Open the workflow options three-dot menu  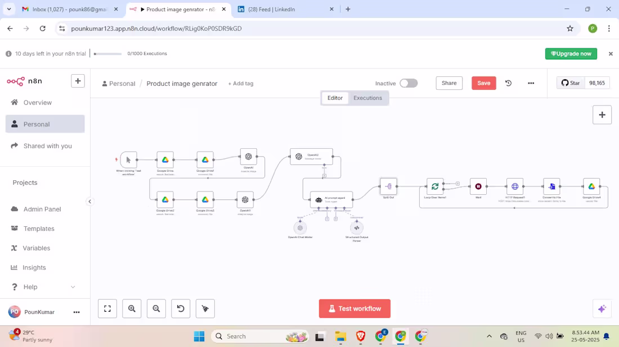[531, 83]
